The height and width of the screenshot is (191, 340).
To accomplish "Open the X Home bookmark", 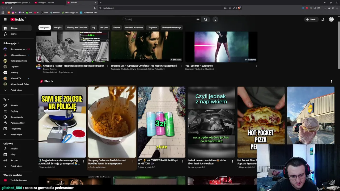I will pyautogui.click(x=45, y=12).
